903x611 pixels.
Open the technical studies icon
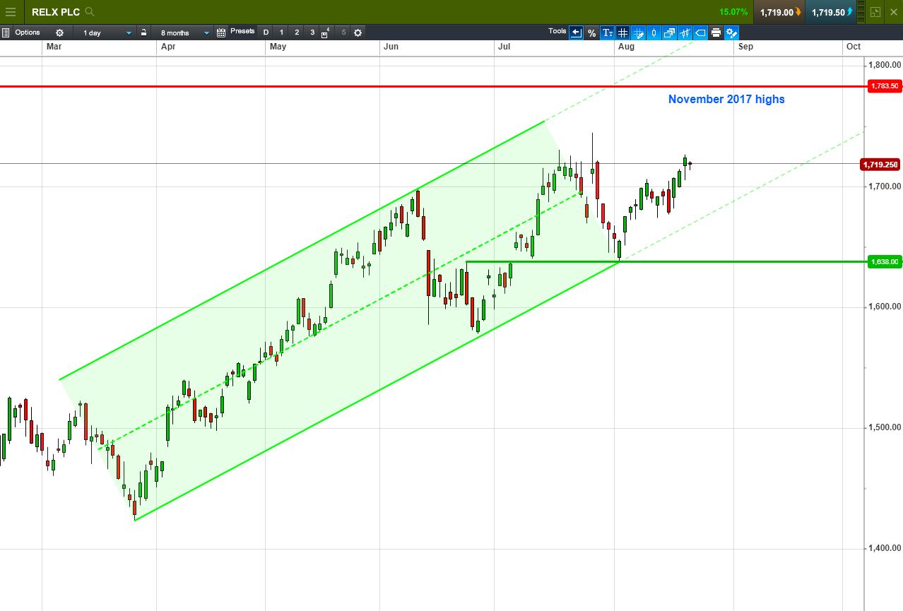coord(685,32)
